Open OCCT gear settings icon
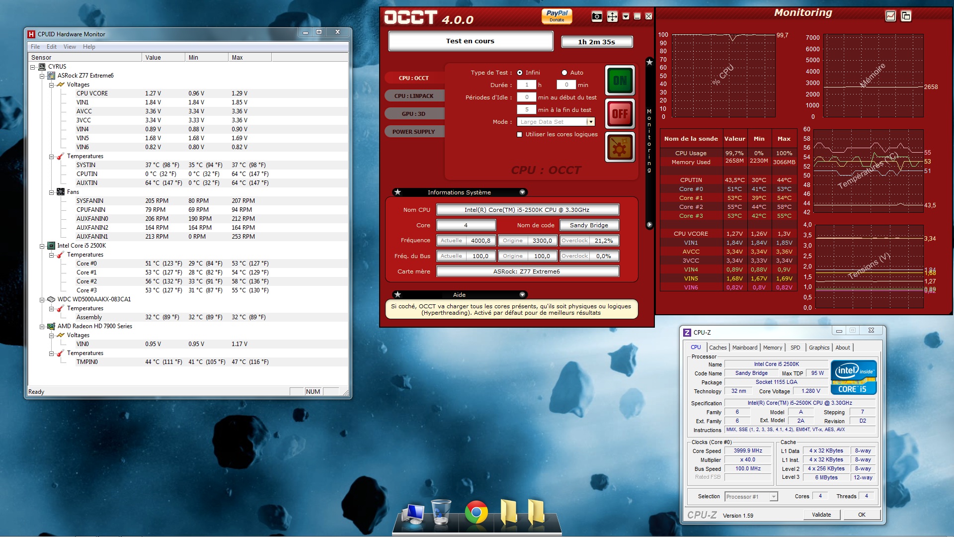The height and width of the screenshot is (537, 954). coord(620,148)
